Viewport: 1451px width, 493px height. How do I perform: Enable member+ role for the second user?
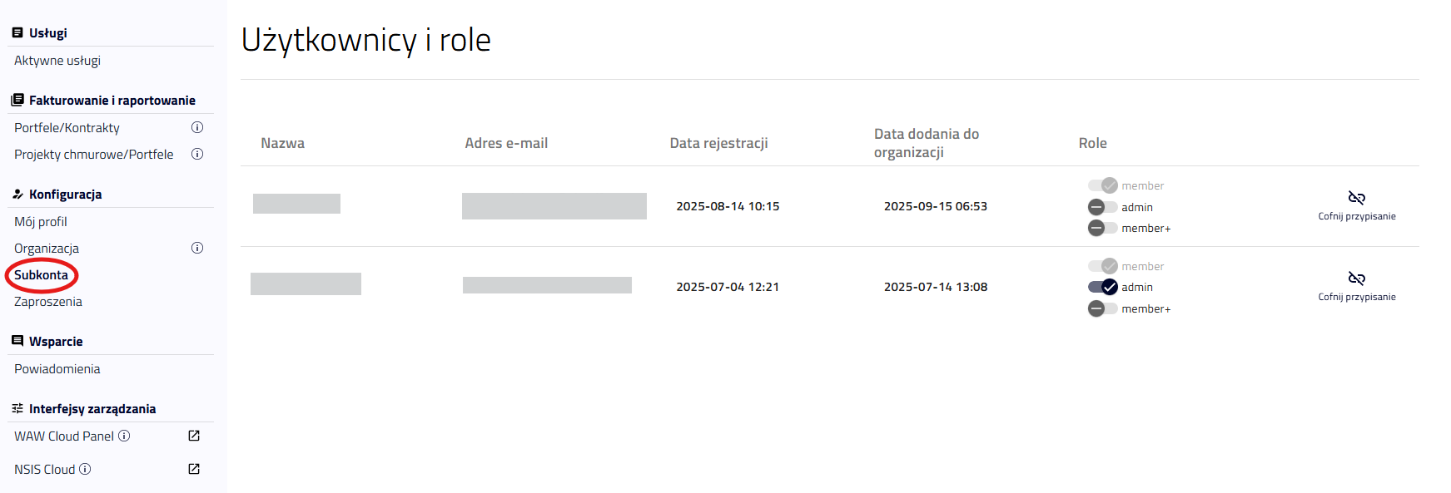point(1102,308)
